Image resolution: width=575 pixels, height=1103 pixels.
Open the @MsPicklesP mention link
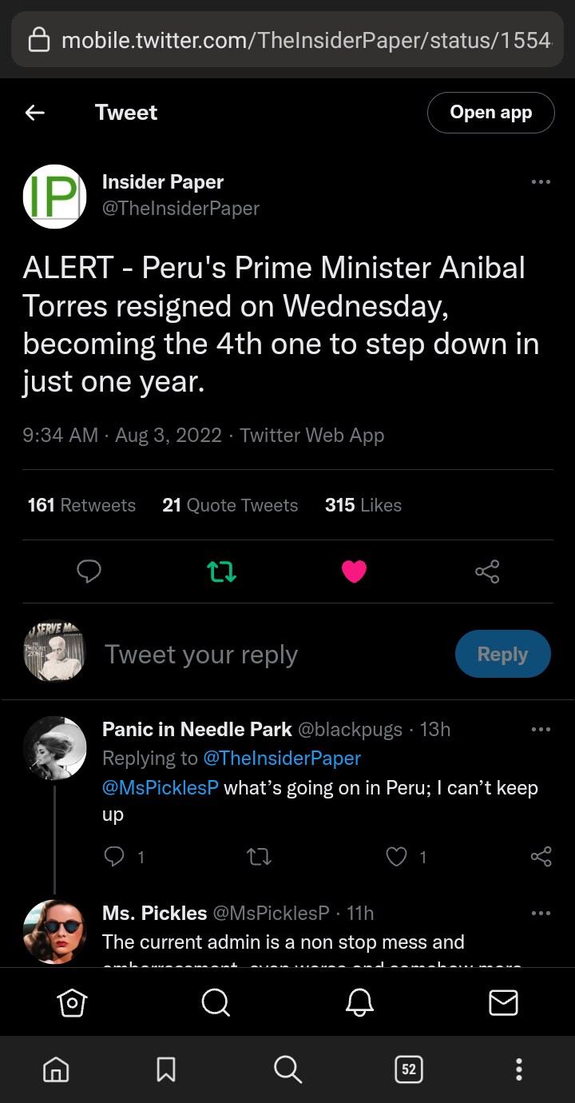[160, 787]
